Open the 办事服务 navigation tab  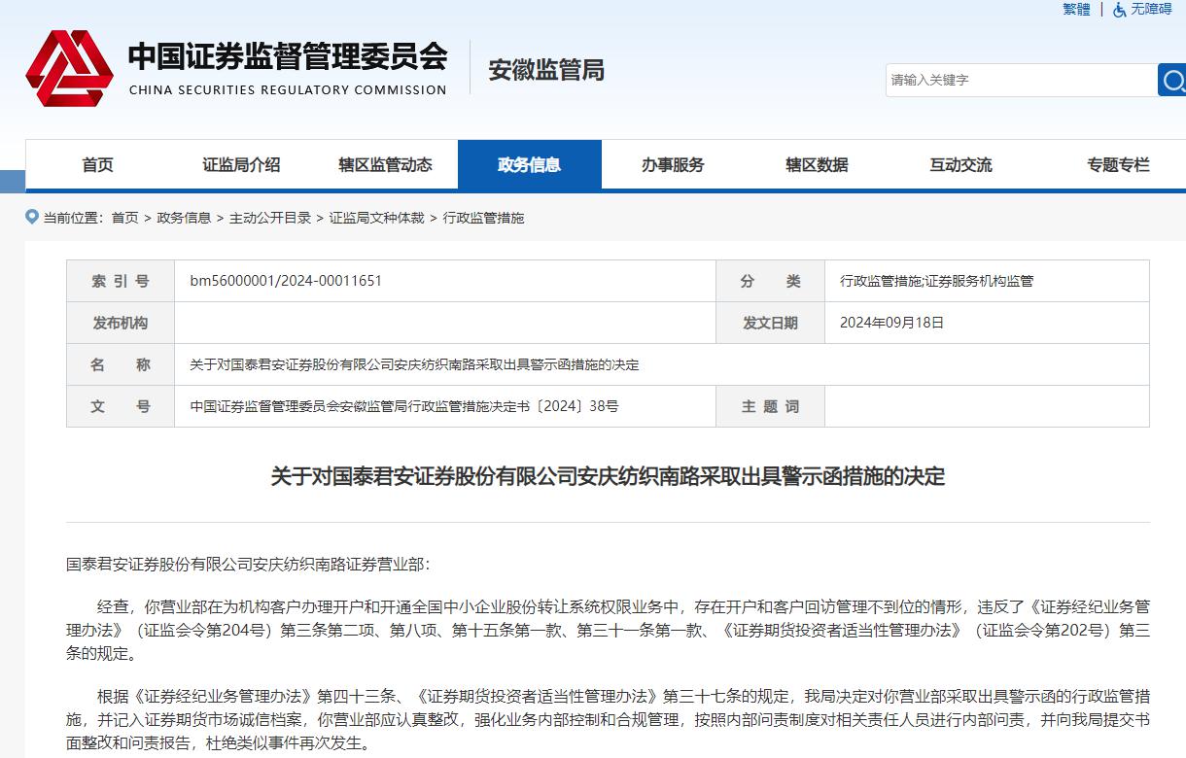tap(673, 165)
